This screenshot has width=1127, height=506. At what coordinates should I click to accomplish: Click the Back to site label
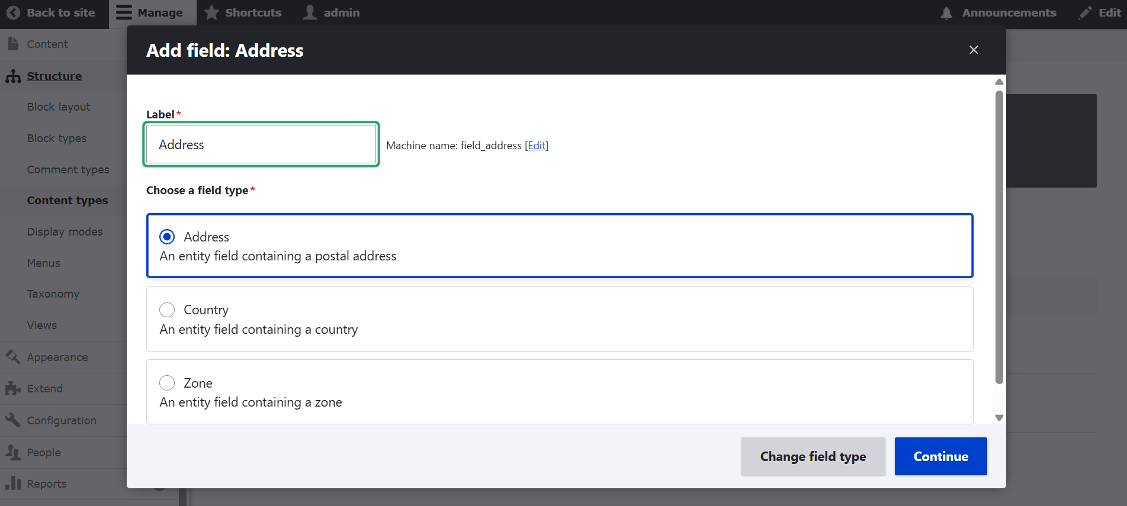tap(61, 12)
